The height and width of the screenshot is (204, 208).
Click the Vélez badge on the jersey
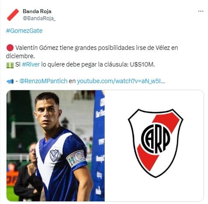54,155
